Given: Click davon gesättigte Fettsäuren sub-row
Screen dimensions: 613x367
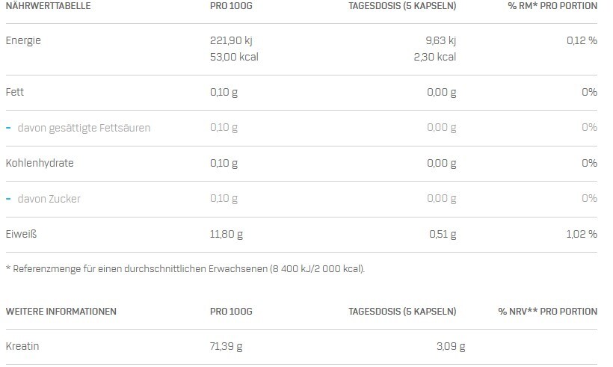Looking at the screenshot, I should pyautogui.click(x=301, y=128).
